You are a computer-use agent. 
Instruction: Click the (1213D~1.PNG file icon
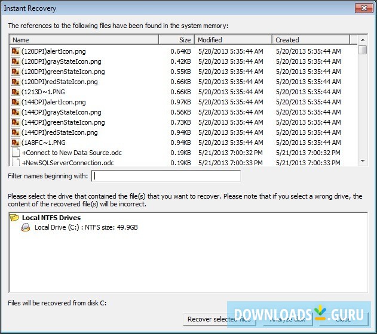pyautogui.click(x=16, y=92)
